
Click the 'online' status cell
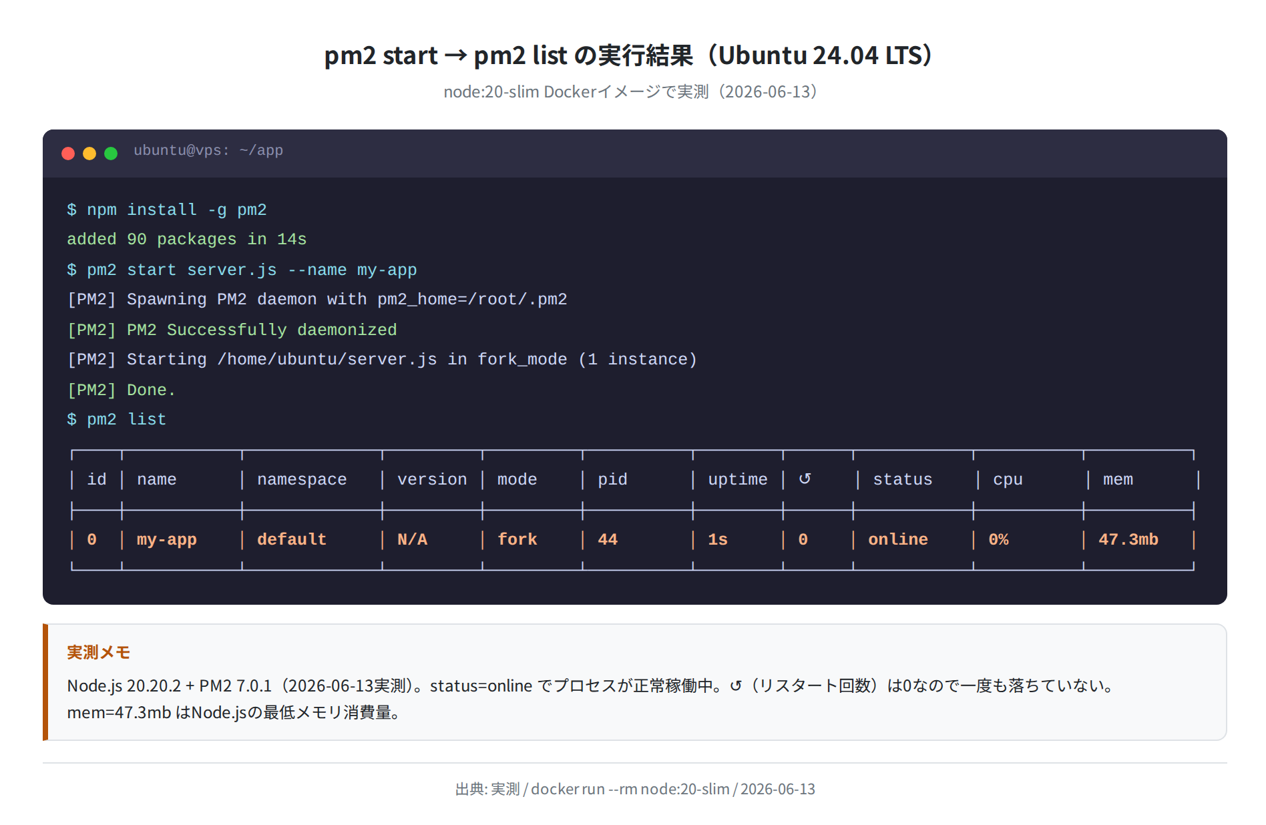(898, 540)
